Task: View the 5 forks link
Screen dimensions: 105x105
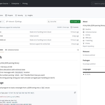Action: [88, 43]
